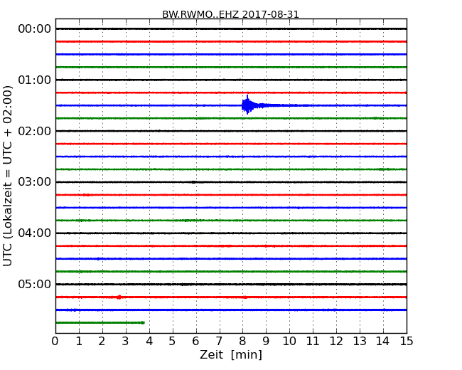Click x-axis tick label 1
Screen dimensions: 462x370
tap(79, 342)
